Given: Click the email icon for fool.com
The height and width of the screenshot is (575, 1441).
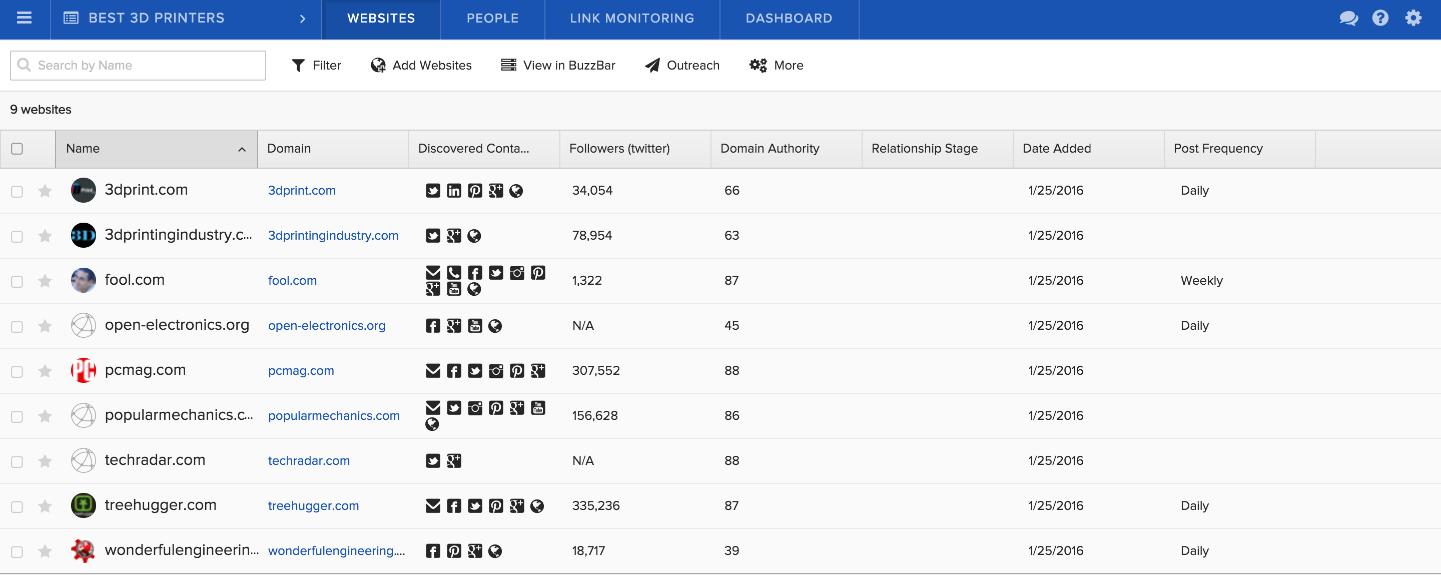Looking at the screenshot, I should 433,272.
